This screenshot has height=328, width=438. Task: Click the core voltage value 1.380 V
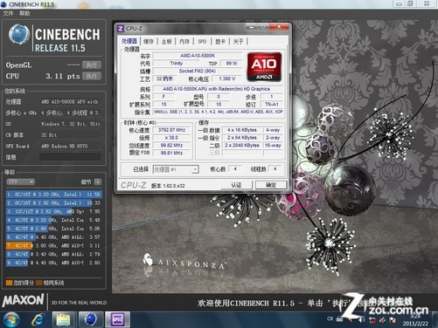pyautogui.click(x=226, y=79)
